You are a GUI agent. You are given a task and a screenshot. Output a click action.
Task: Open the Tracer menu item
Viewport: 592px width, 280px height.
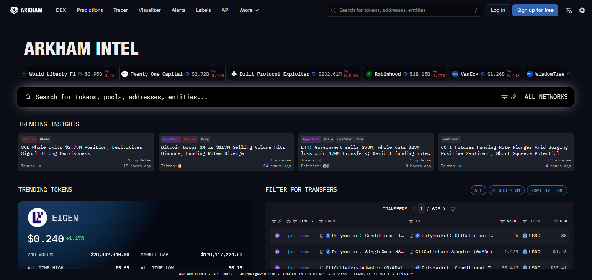click(x=121, y=10)
